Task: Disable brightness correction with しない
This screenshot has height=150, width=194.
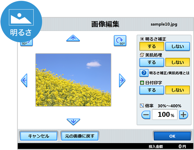Action: (177, 47)
